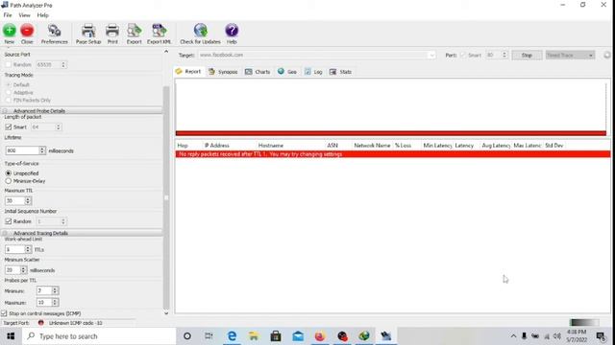Switch to the Synopsis tab
Viewport: 615px width, 345px height.
pos(223,72)
